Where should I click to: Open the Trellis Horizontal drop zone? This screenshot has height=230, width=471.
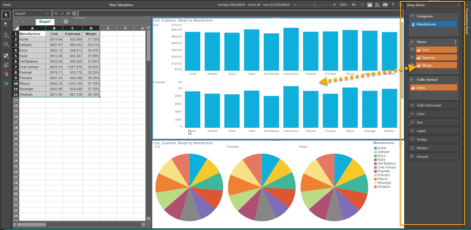point(433,105)
